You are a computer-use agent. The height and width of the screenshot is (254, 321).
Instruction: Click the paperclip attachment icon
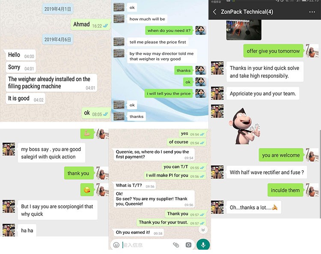click(176, 245)
